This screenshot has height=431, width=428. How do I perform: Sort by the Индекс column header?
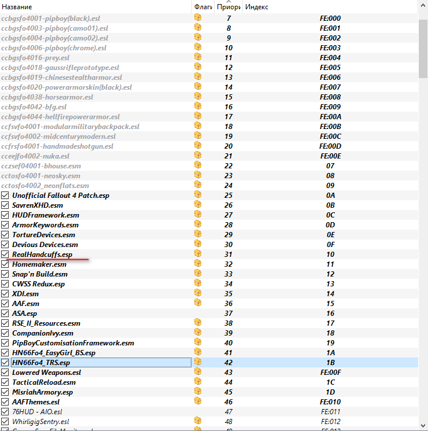pyautogui.click(x=330, y=7)
